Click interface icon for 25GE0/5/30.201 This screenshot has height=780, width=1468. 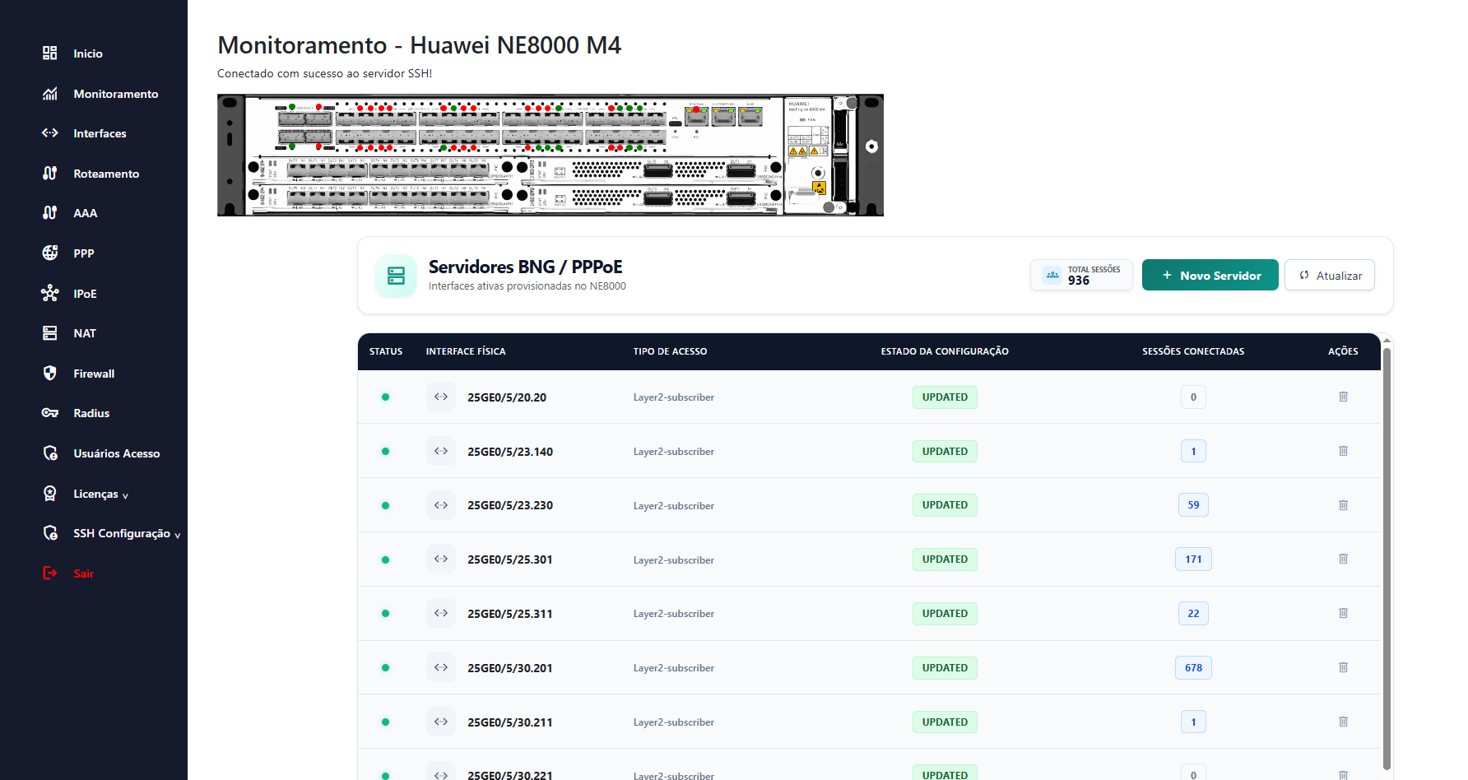pyautogui.click(x=441, y=667)
